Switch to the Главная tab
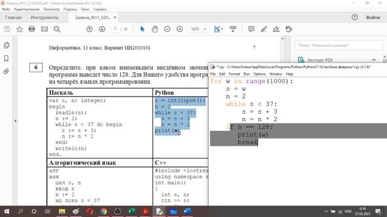The width and height of the screenshot is (387, 217). 13,17
